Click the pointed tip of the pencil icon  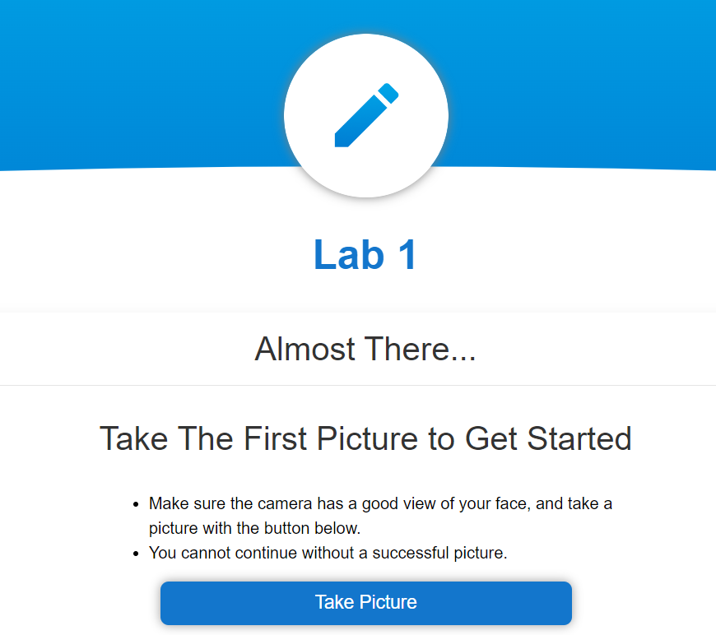(341, 141)
